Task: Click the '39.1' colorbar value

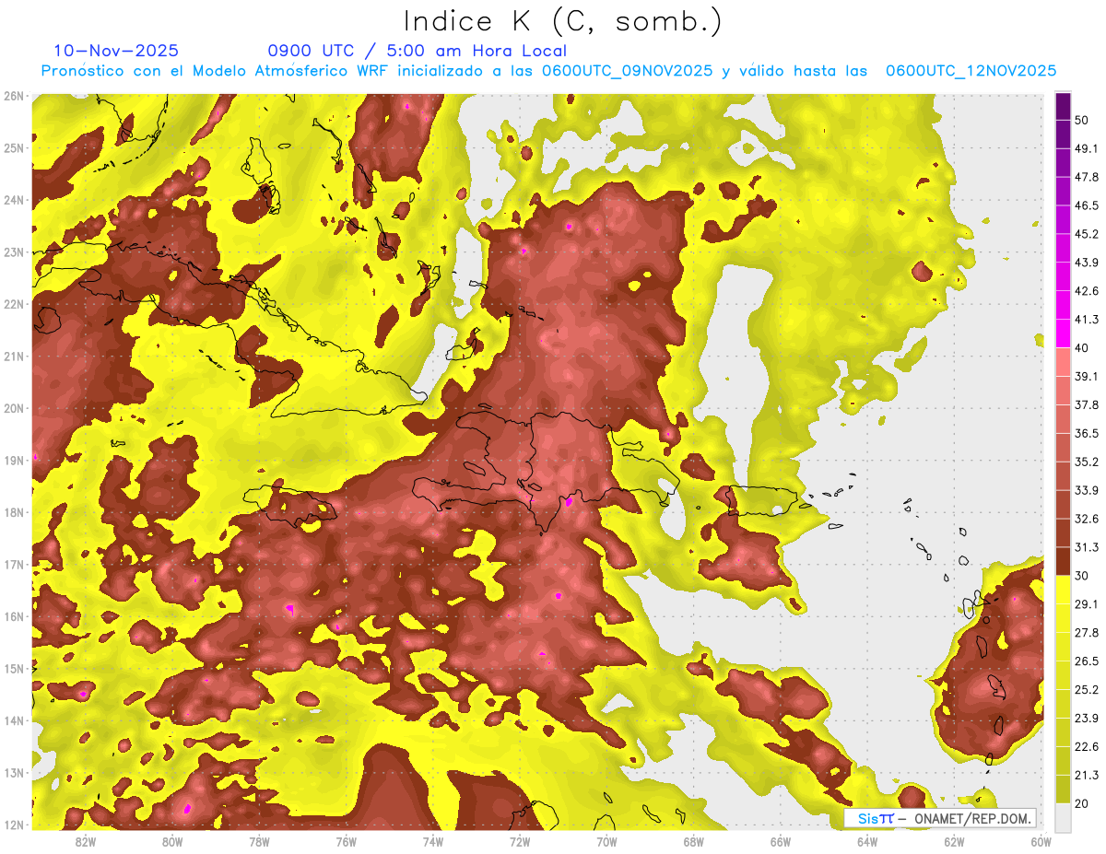Action: (x=1087, y=376)
